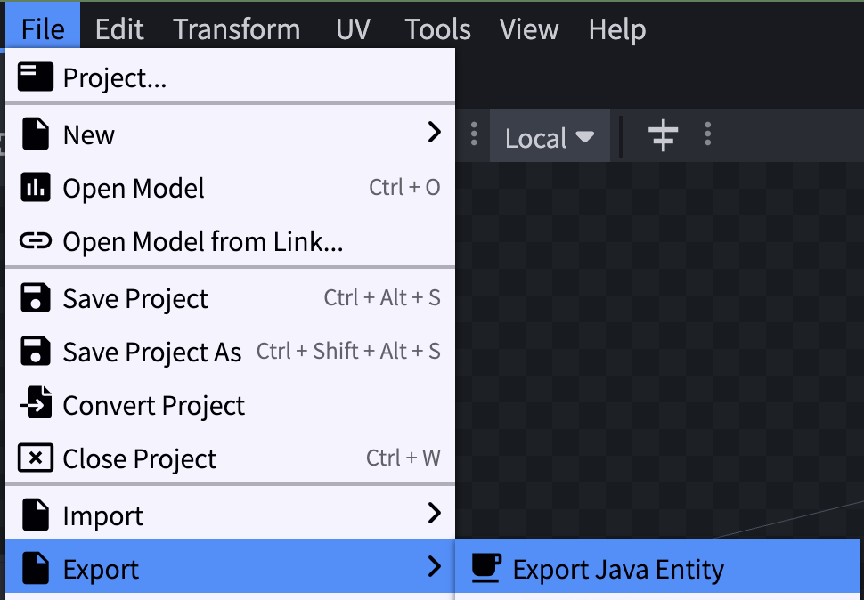Click the floppy disk icon for Save Project
This screenshot has width=864, height=600.
tap(36, 297)
